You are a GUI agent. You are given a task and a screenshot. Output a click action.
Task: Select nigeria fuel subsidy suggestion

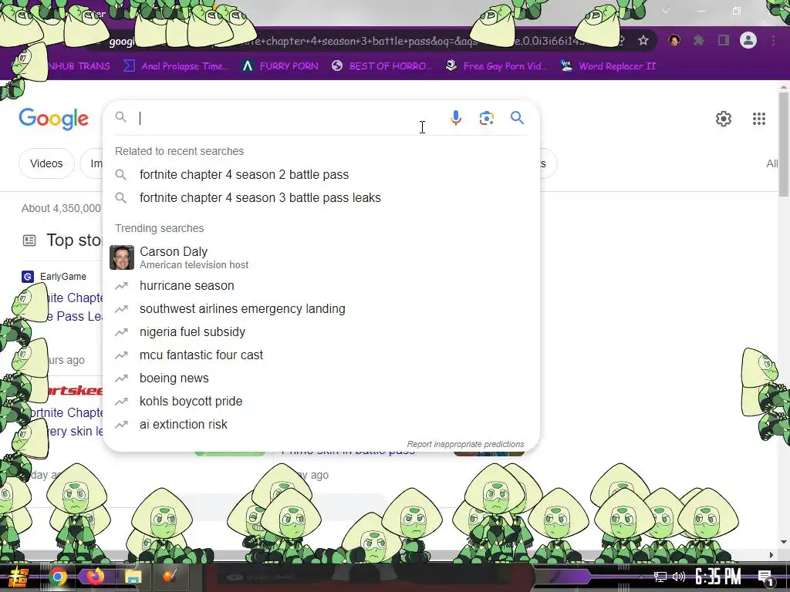click(322, 331)
